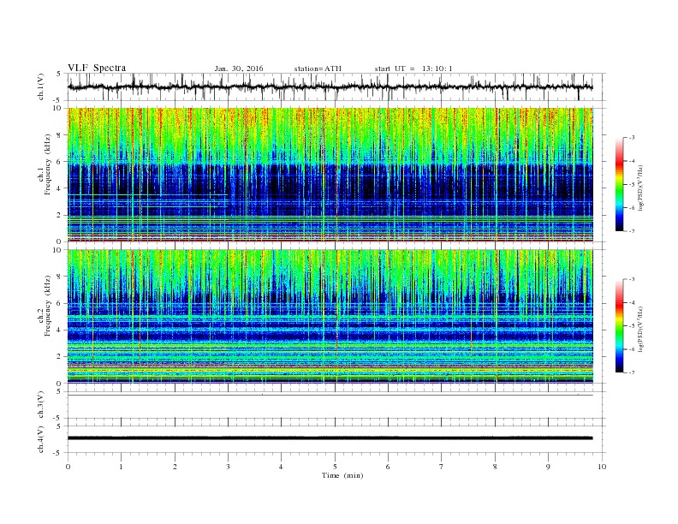Click the 'ch.1(V)' axis label
Viewport: 678px width, 524px height.
click(x=41, y=86)
